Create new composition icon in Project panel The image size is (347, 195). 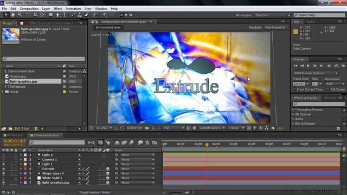[x=17, y=128]
